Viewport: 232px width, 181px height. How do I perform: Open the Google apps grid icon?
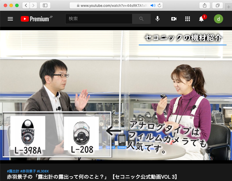[188, 19]
